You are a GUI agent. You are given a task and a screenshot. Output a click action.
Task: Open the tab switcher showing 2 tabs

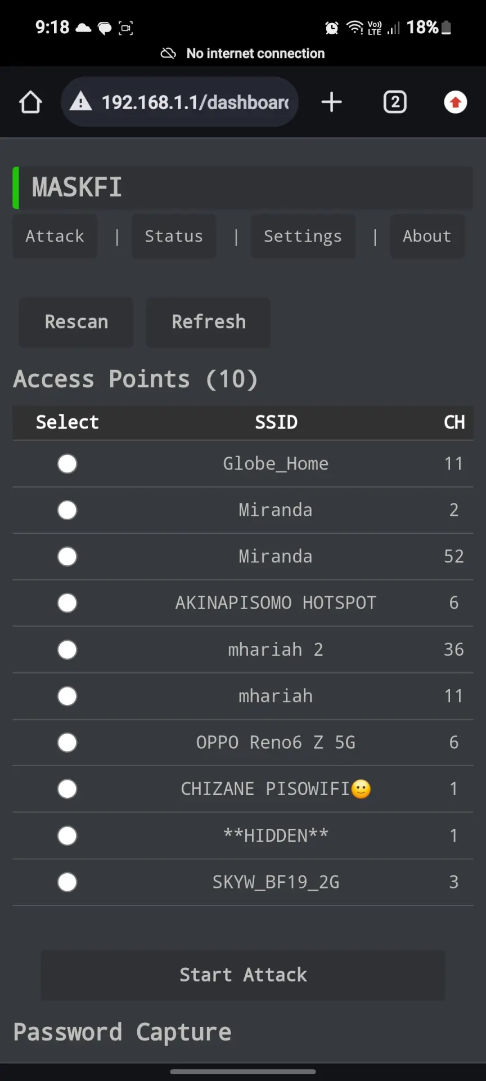pos(395,102)
